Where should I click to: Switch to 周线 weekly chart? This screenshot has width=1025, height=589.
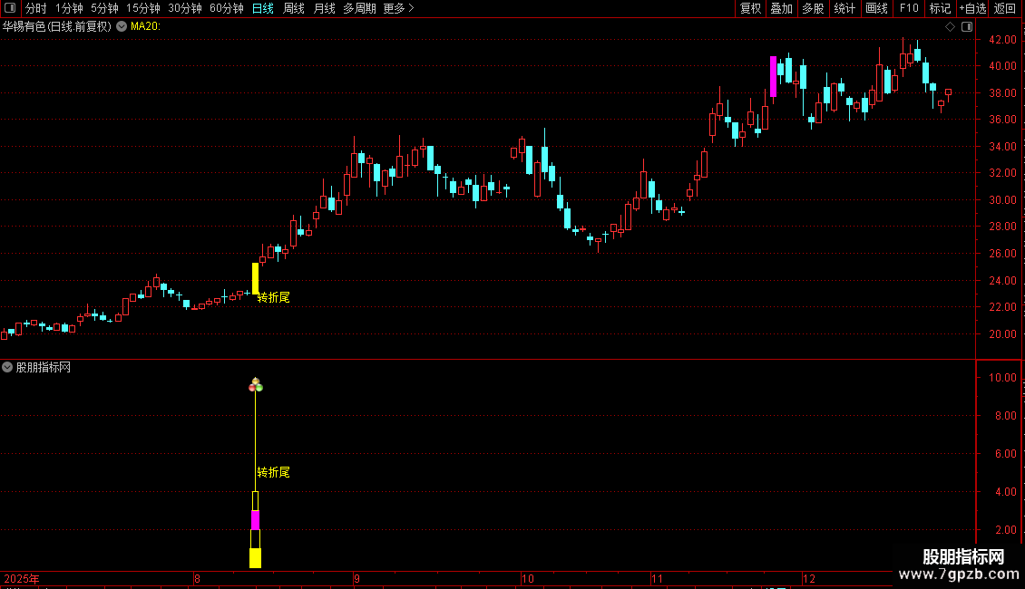click(x=294, y=8)
